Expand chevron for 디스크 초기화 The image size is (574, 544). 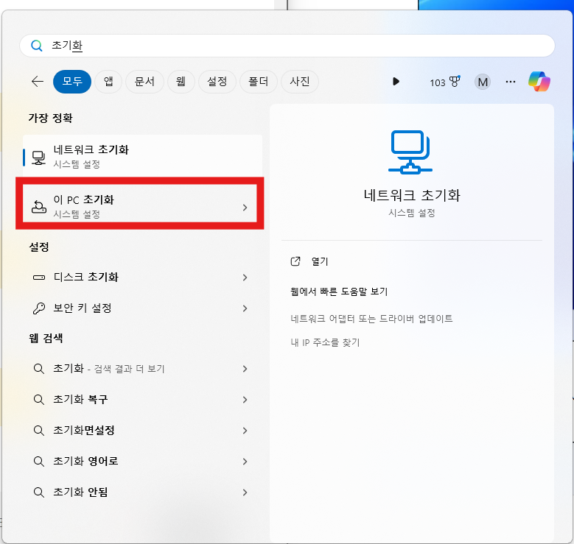[x=245, y=278]
